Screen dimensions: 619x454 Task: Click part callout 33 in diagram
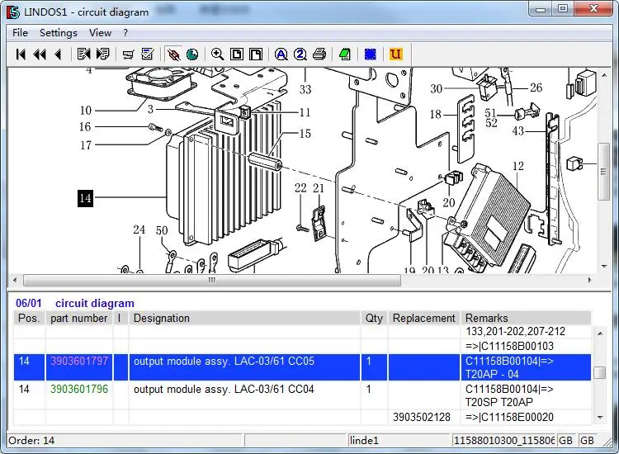305,90
